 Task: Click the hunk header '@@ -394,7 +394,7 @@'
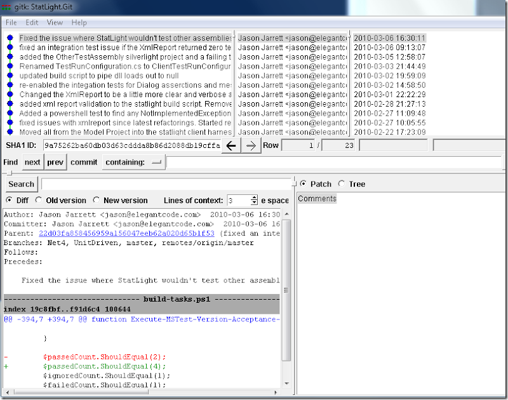coord(142,319)
